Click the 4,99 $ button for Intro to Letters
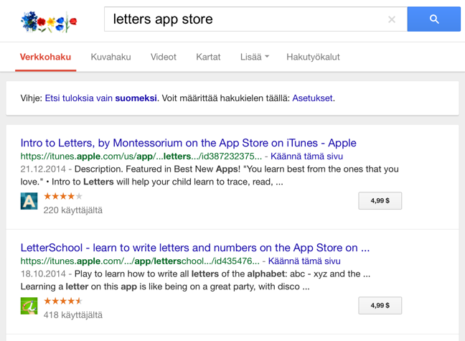The height and width of the screenshot is (341, 465). (380, 200)
